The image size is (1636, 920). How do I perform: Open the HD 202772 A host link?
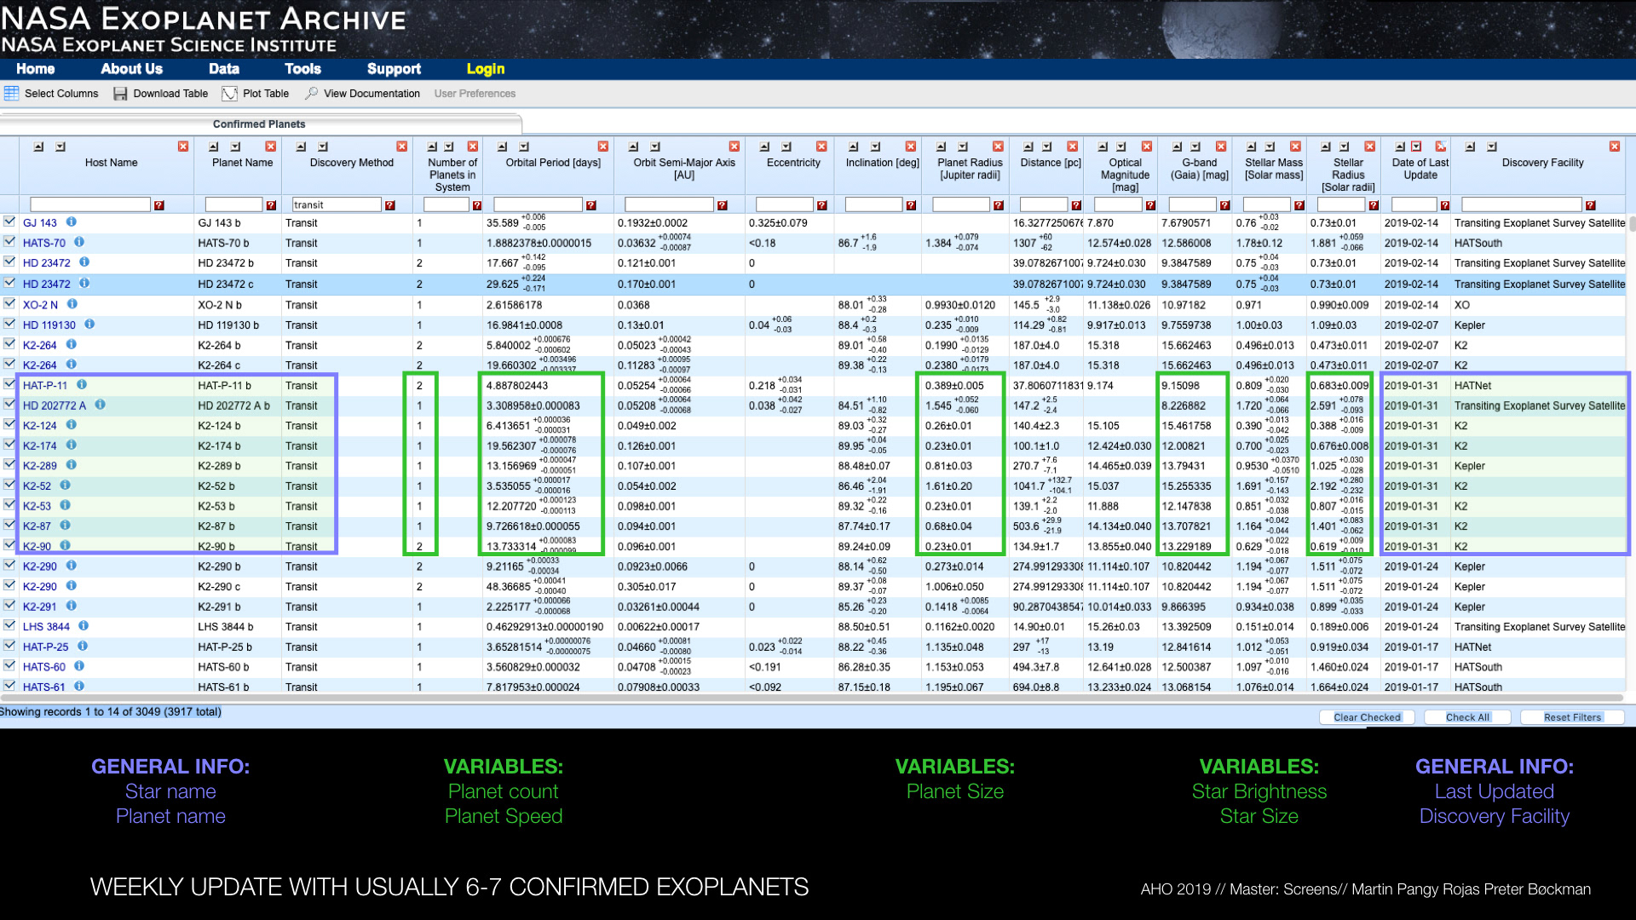point(55,405)
